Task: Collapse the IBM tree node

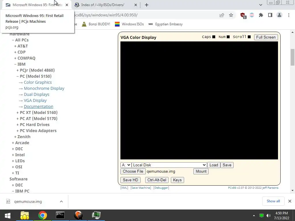Action: pos(20,64)
